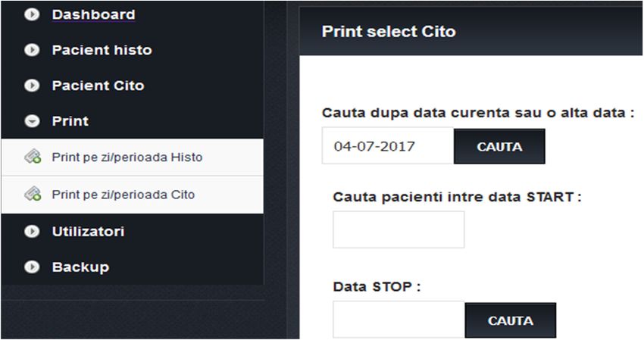Click the date field showing 04-07-2017
Viewport: 644px width, 340px height.
pyautogui.click(x=388, y=146)
